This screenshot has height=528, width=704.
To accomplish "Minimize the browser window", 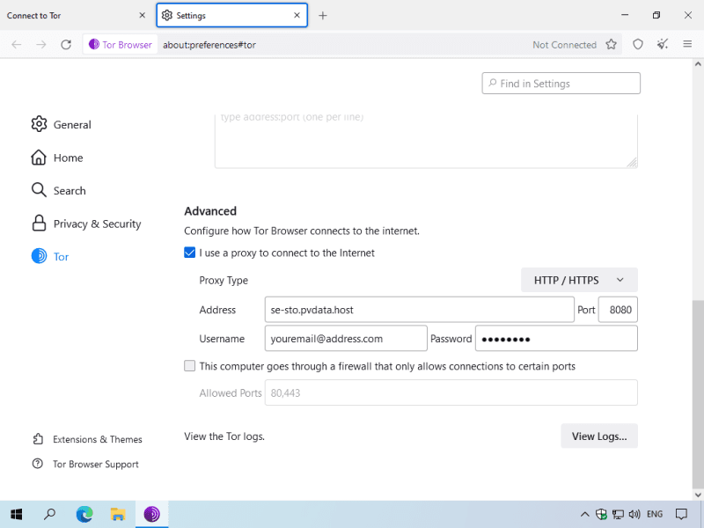I will click(625, 15).
